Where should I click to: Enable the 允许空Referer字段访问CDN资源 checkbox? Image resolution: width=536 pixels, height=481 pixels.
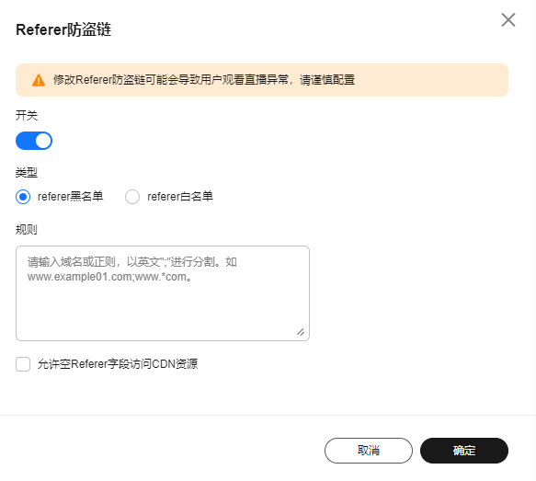(23, 364)
